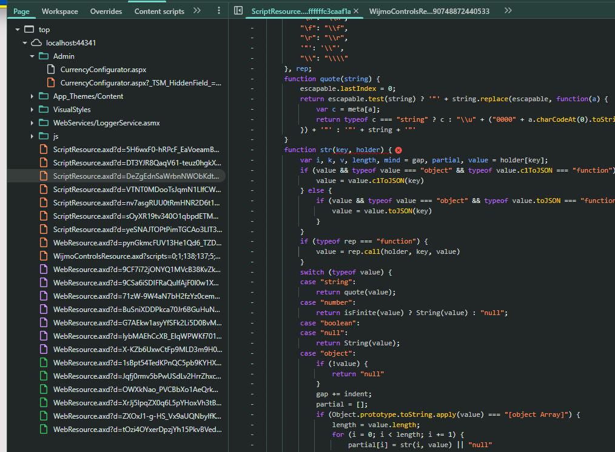Open the Overrides tab

pyautogui.click(x=106, y=11)
